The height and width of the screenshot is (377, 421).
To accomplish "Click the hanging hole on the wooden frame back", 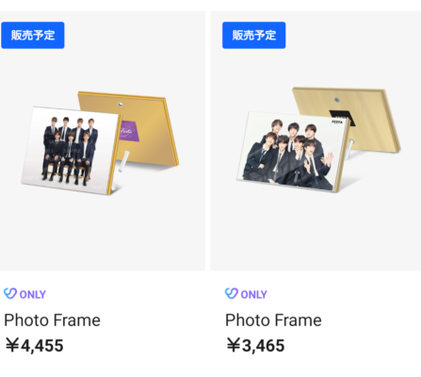I will [x=337, y=100].
